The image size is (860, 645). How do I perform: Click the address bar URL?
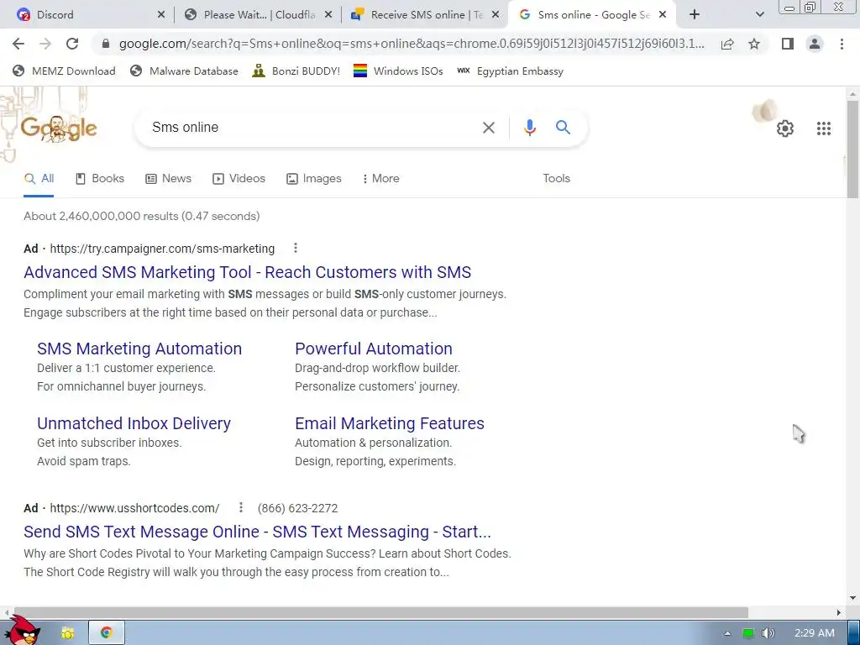tap(412, 44)
